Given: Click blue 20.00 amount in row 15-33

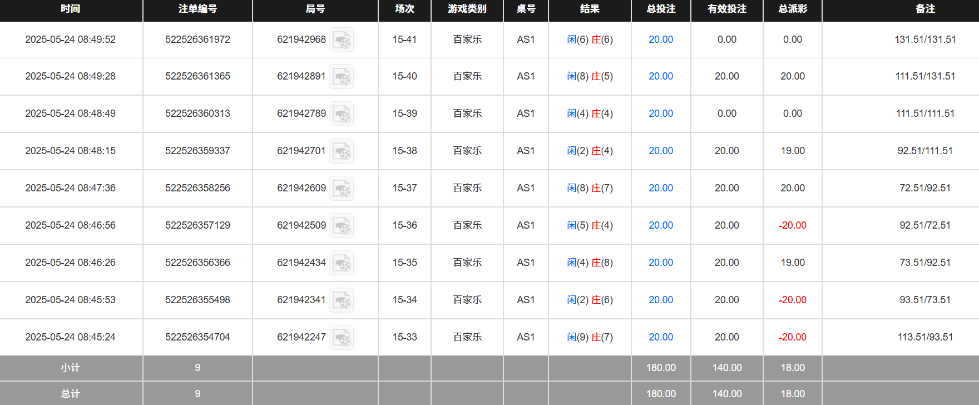Looking at the screenshot, I should 660,337.
